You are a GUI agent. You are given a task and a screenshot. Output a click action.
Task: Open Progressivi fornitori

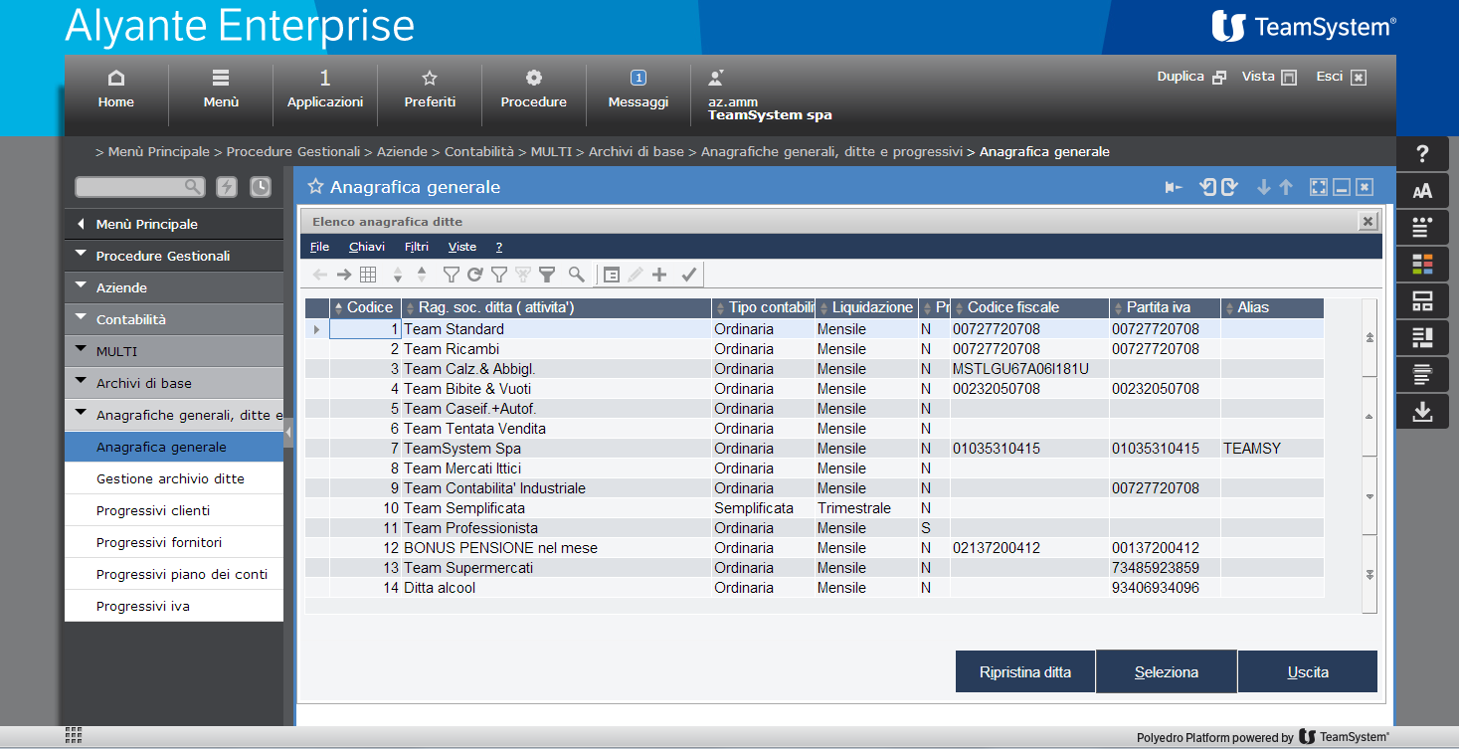[x=174, y=542]
